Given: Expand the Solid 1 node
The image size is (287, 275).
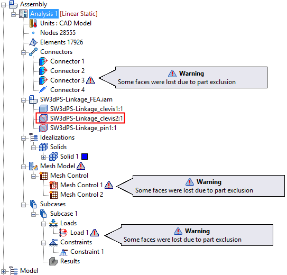Looking at the screenshot, I should [x=43, y=157].
